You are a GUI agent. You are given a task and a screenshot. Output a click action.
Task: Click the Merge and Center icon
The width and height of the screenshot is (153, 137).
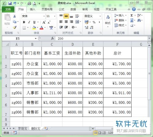pyautogui.click(x=77, y=22)
